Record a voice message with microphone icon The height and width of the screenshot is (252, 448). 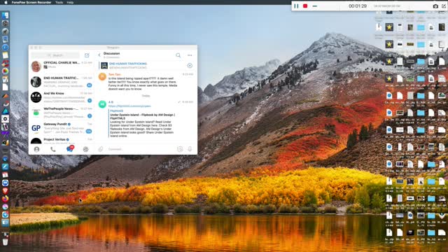pyautogui.click(x=190, y=149)
